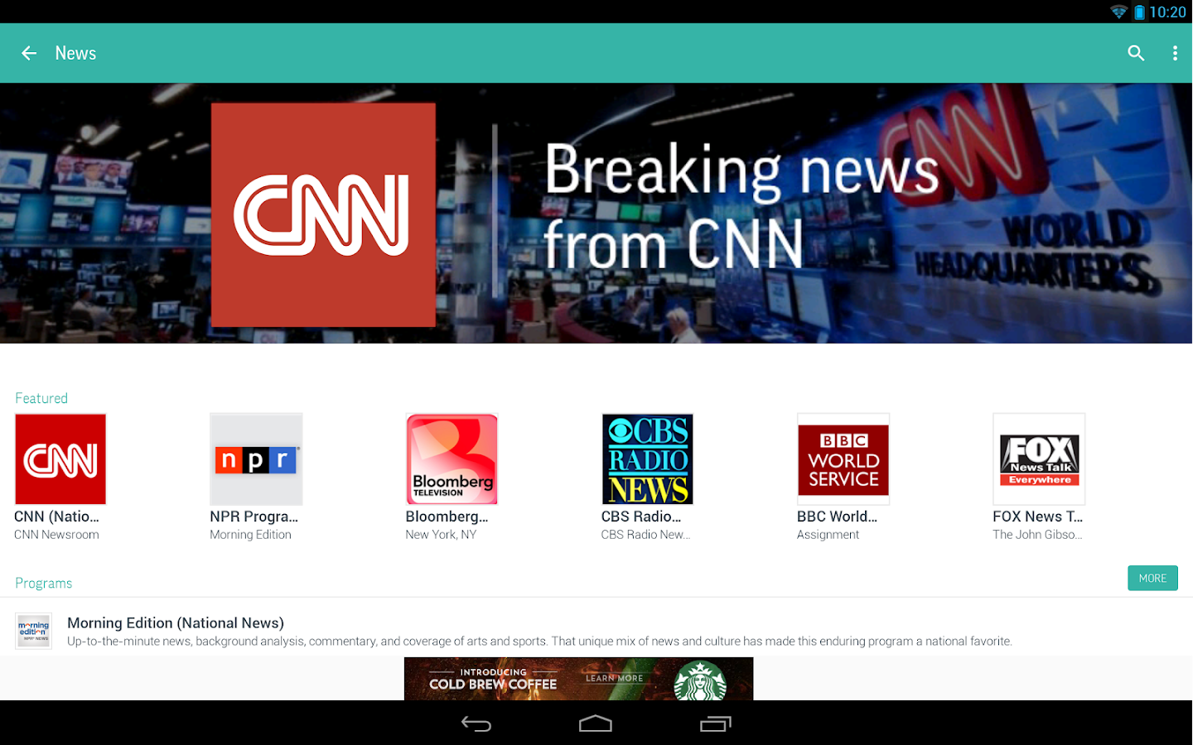
Task: Tap the 'Assignment' subtitle under BBC
Action: [828, 535]
